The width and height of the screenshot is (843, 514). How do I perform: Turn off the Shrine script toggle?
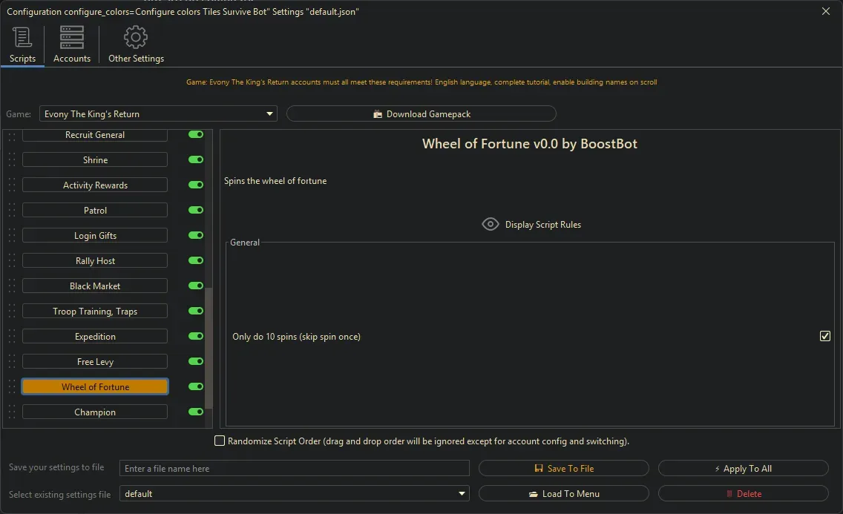pyautogui.click(x=194, y=159)
